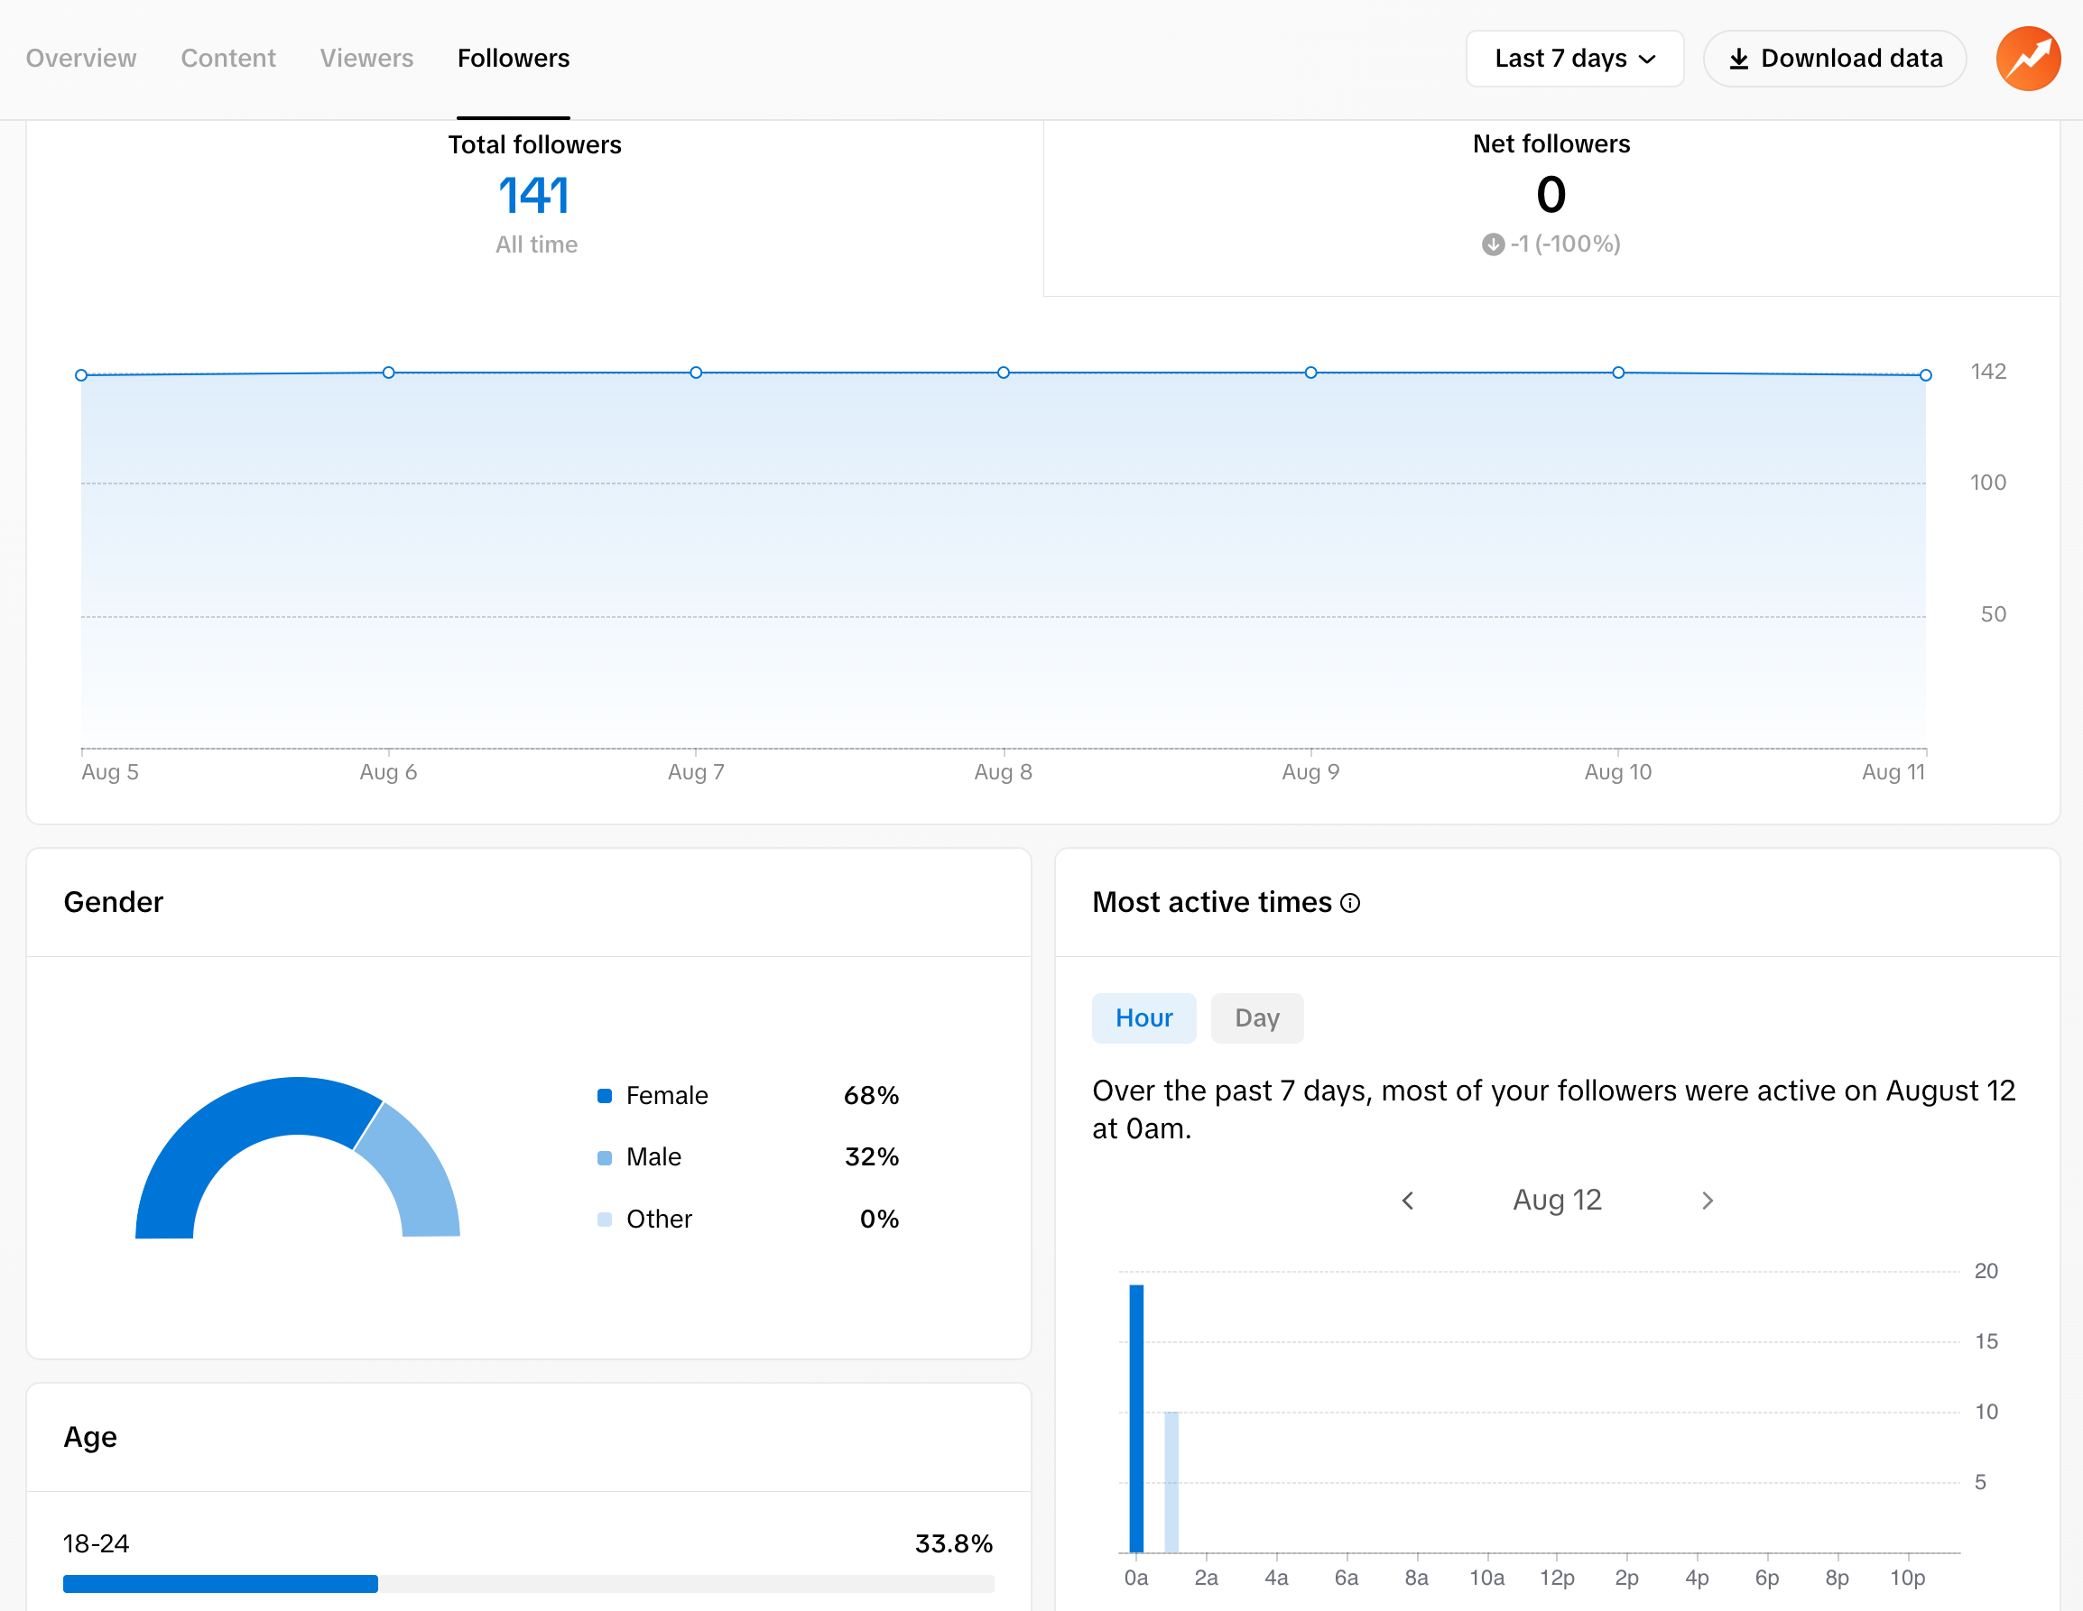This screenshot has width=2083, height=1611.
Task: Switch active times view to Hour
Action: click(1143, 1018)
